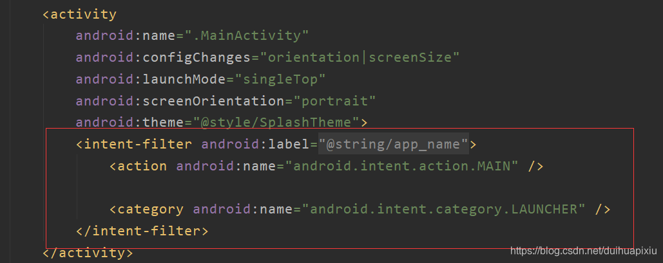Viewport: 663px width, 263px height.
Task: Click the android.intent.action.MAIN value
Action: click(x=401, y=167)
